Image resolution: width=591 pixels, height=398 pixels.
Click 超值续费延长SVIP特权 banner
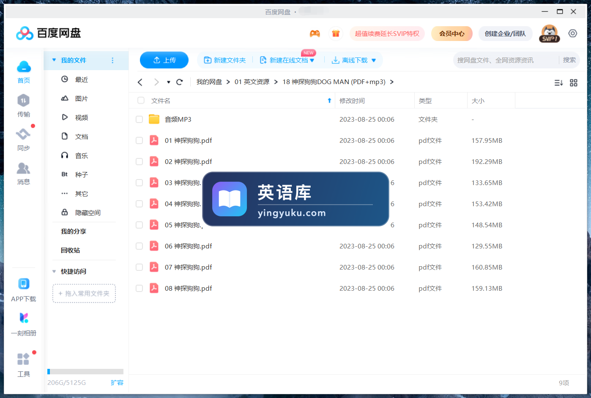tap(387, 34)
